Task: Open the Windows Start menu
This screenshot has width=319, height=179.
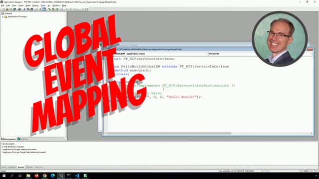Action: pos(4,176)
